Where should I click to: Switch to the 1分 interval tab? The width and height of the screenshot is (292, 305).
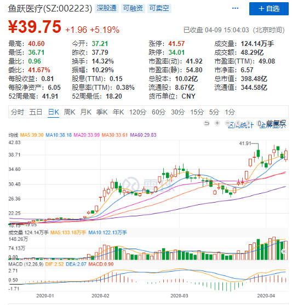click(230, 112)
